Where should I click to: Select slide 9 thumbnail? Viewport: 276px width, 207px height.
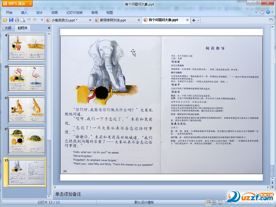pyautogui.click(x=26, y=47)
